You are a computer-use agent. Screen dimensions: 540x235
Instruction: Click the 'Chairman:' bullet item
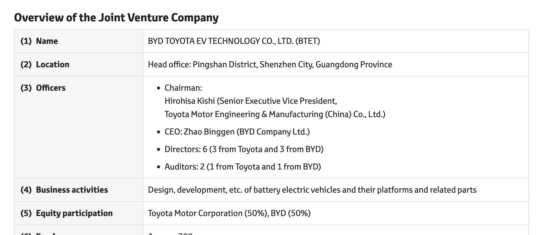[x=183, y=88]
